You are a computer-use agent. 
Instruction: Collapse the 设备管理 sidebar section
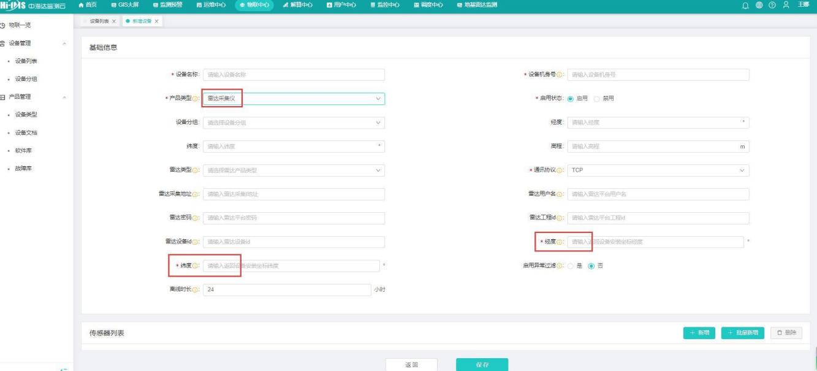(64, 44)
